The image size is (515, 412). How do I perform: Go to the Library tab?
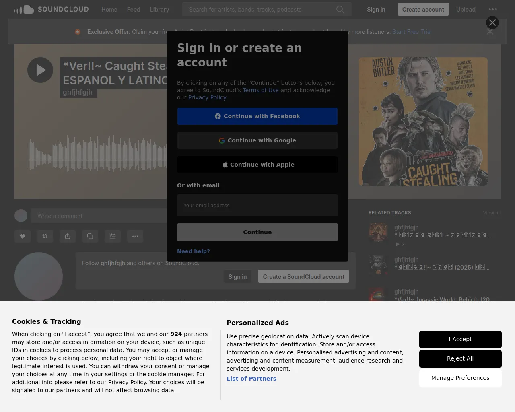click(x=159, y=9)
